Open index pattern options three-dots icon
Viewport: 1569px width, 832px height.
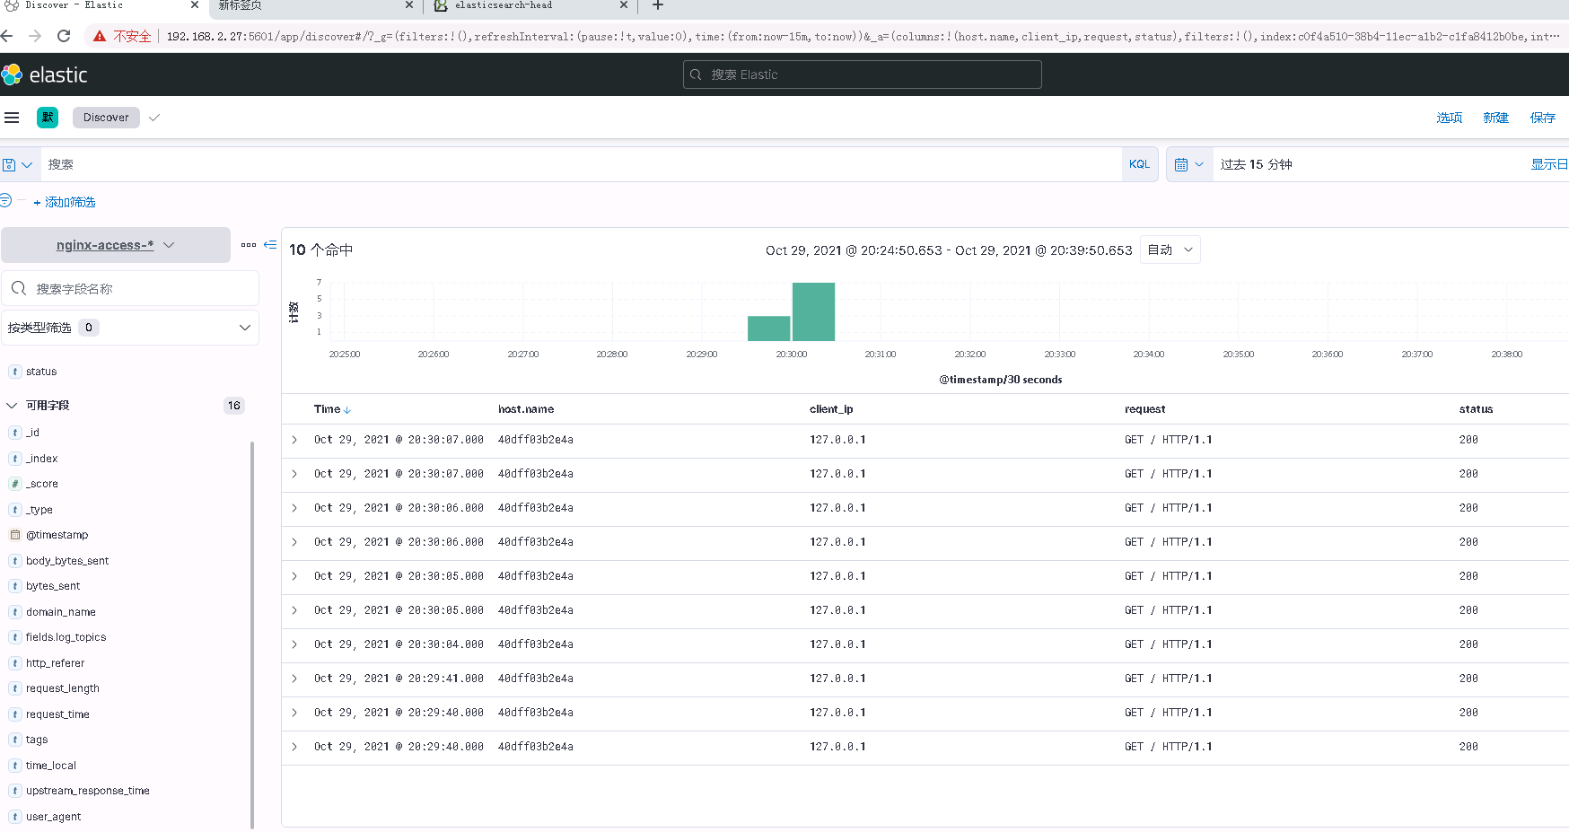pos(249,245)
